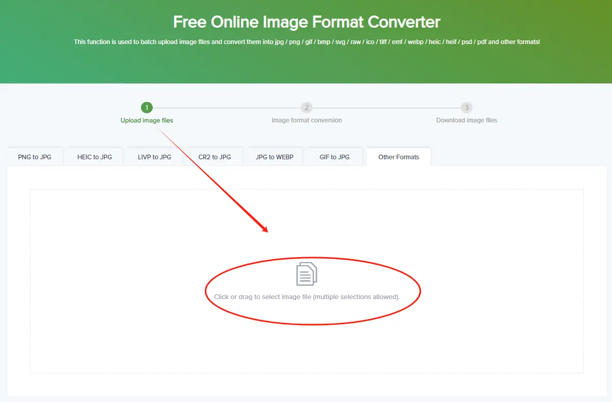Click step 2 circle indicator
Screen dimensions: 612x402
pos(307,108)
